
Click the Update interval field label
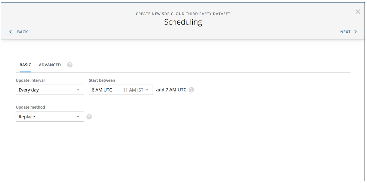click(x=30, y=80)
